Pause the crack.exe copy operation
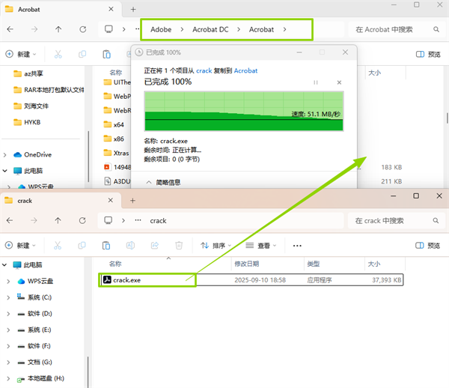Screen dimensions: 449x388 (316, 82)
